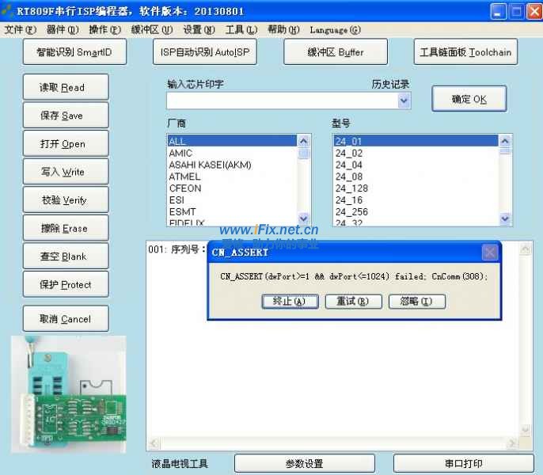Click manufacturer list scroll up arrow
The width and height of the screenshot is (543, 475).
pos(303,141)
